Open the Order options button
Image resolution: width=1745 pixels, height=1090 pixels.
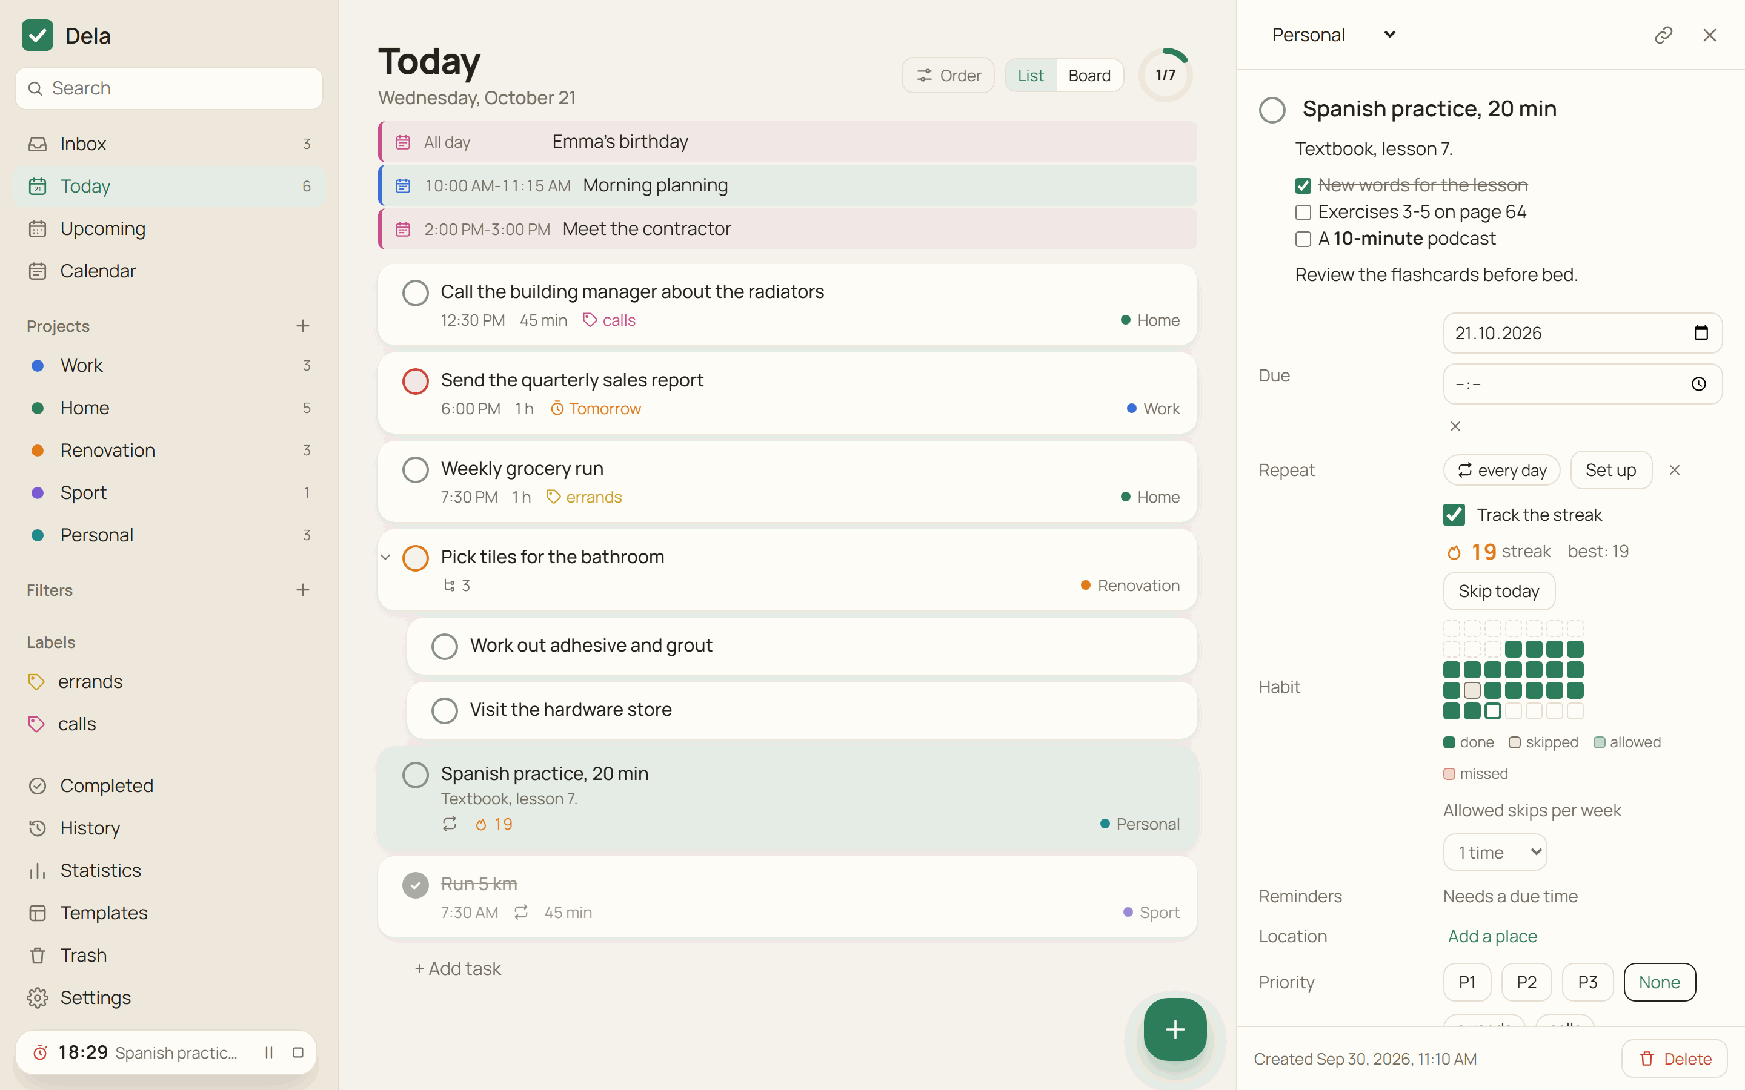click(x=948, y=75)
